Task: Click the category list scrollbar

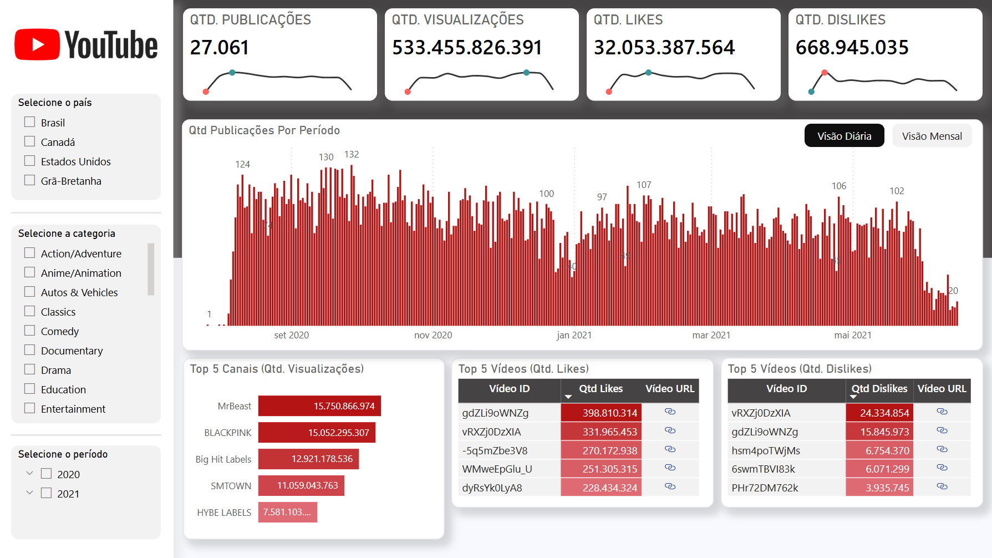Action: [151, 269]
